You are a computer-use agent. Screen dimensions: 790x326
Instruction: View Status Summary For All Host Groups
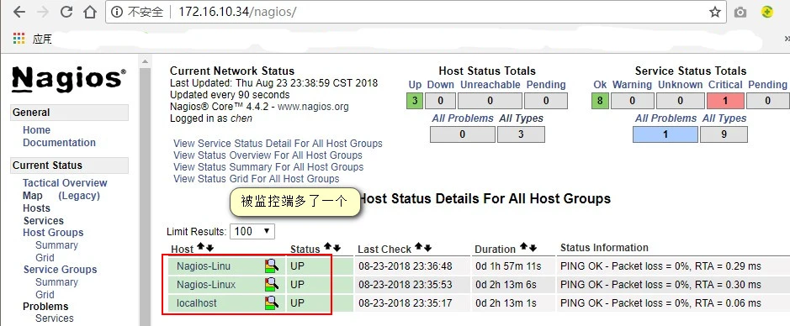coord(268,167)
